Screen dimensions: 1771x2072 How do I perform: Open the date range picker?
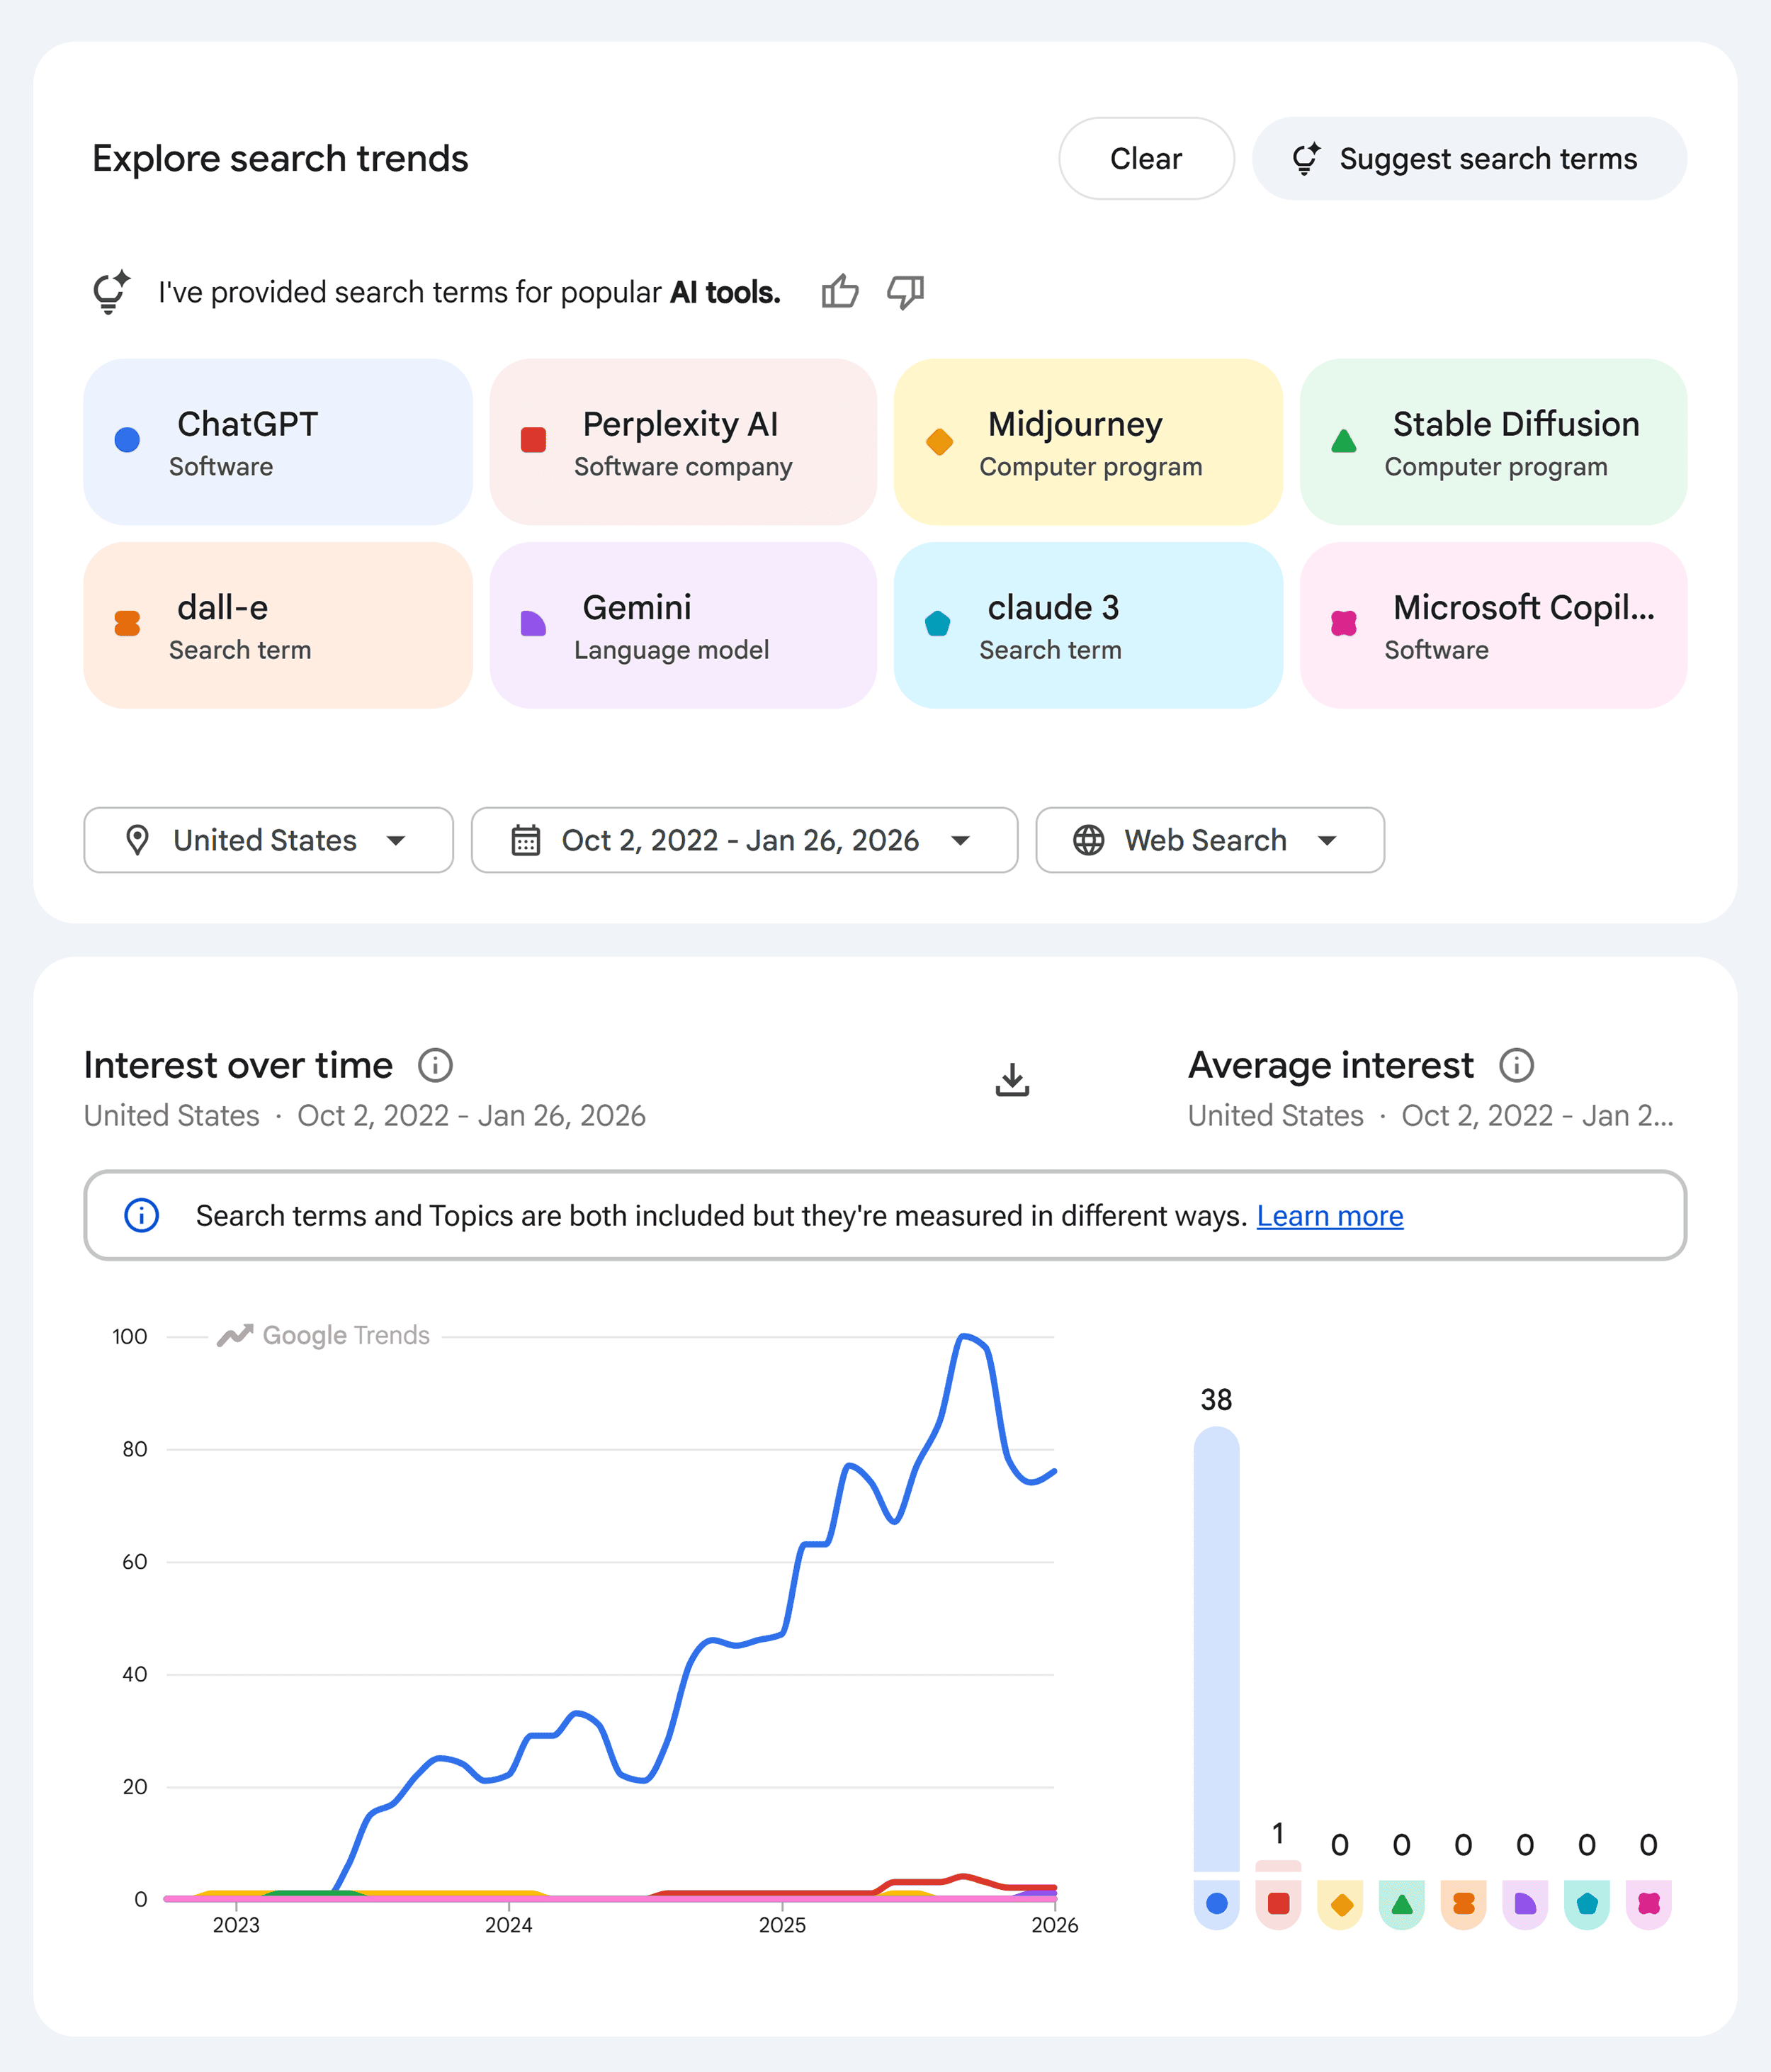744,841
